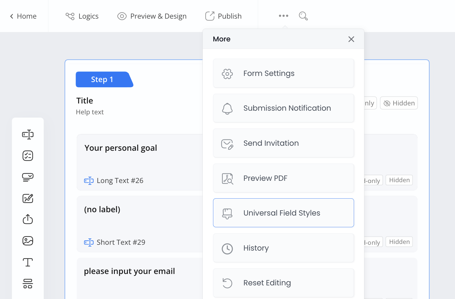Select the image field icon in sidebar
Screen dimensions: 455x299
[x=28, y=241]
